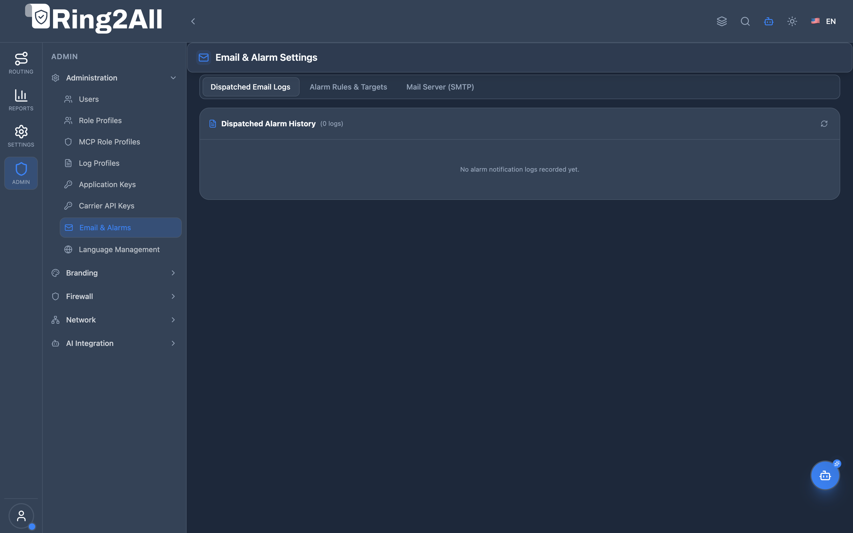The image size is (853, 533).
Task: Open Log Profiles
Action: tap(120, 163)
